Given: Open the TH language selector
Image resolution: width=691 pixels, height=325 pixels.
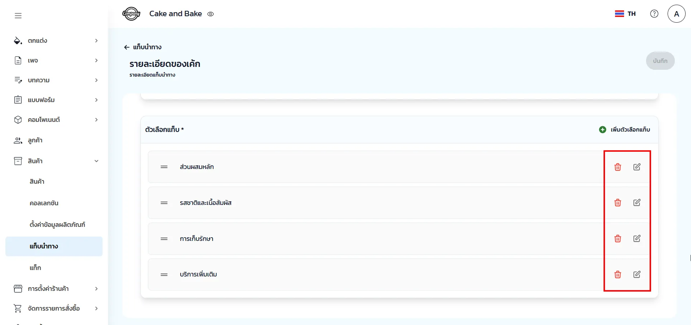Looking at the screenshot, I should coord(625,14).
